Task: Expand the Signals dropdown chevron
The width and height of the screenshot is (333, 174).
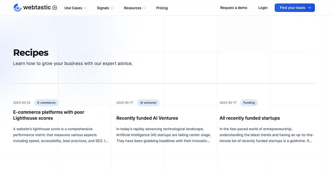Action: [x=112, y=8]
